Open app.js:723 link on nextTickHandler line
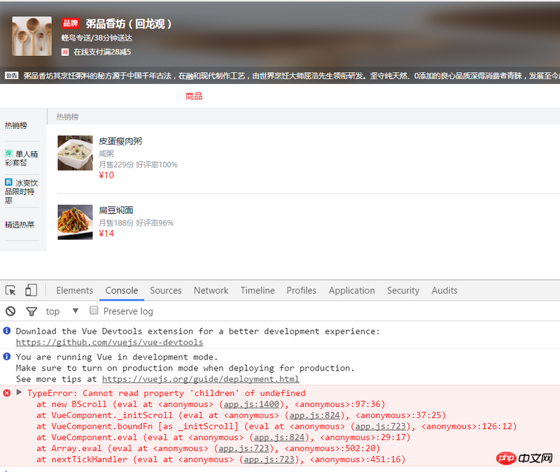 (269, 459)
